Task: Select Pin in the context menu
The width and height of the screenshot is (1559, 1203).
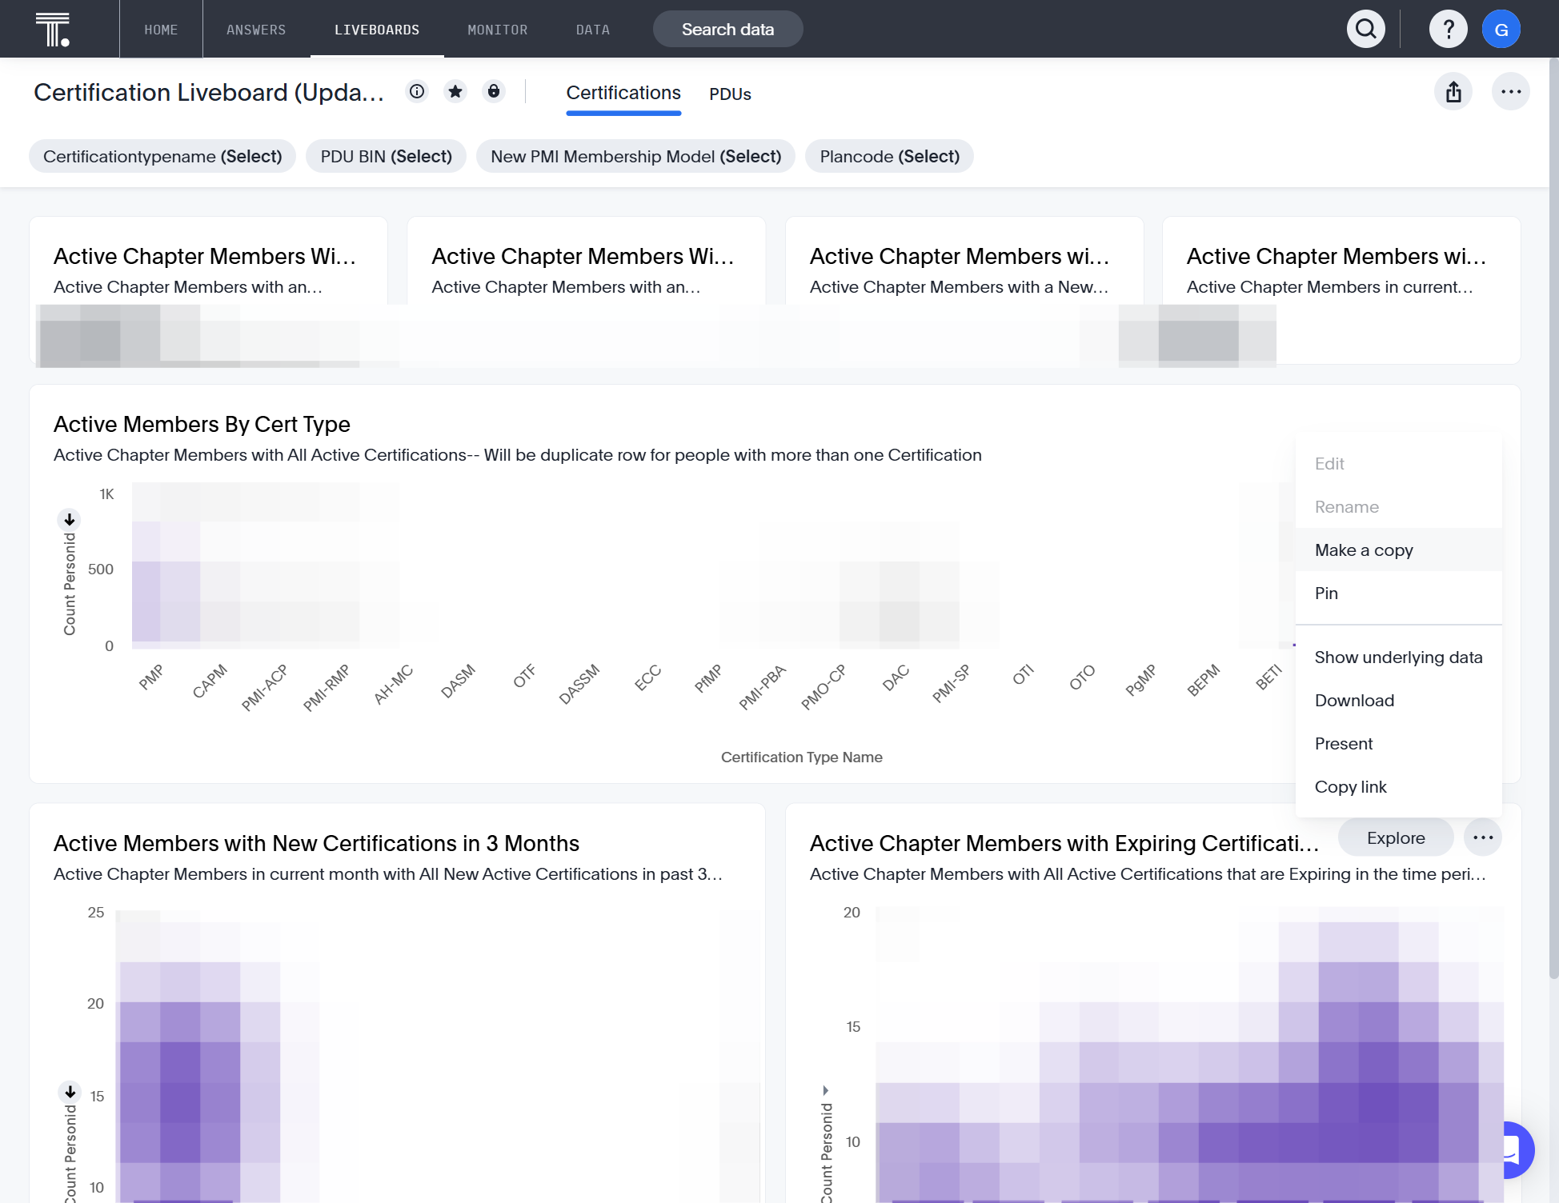Action: pos(1399,594)
